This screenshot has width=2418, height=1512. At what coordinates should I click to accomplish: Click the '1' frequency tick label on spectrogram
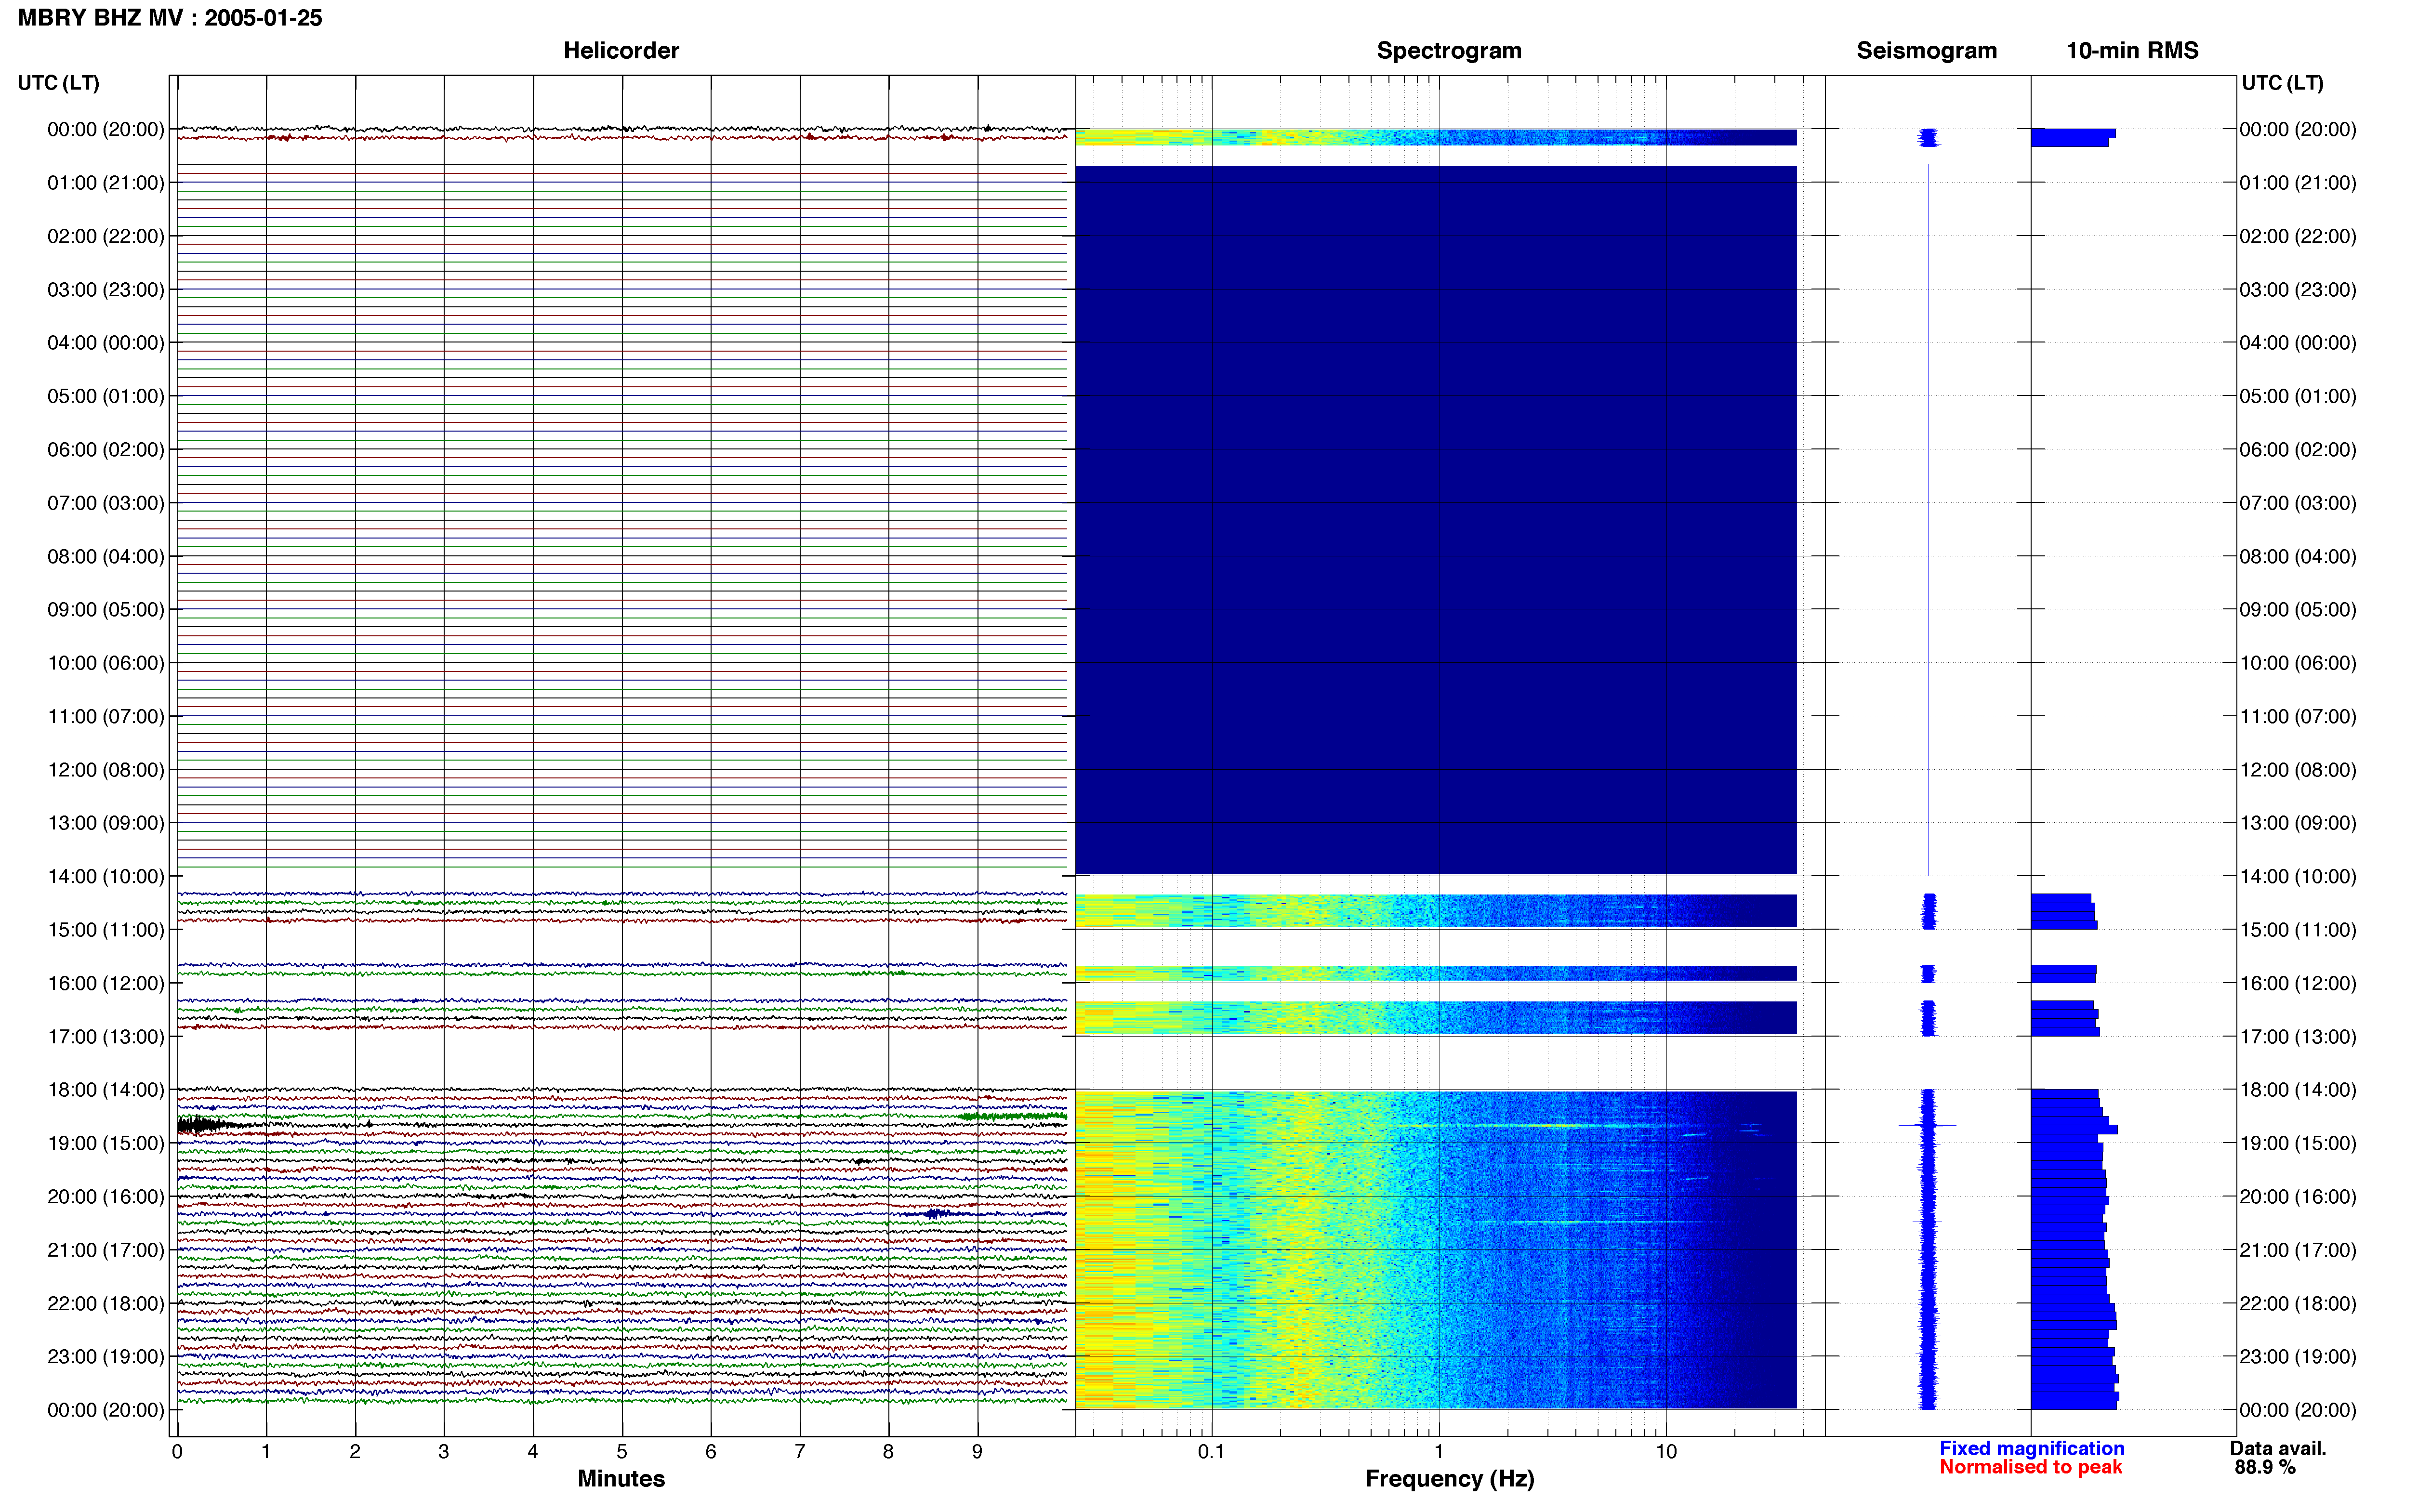pyautogui.click(x=1439, y=1452)
